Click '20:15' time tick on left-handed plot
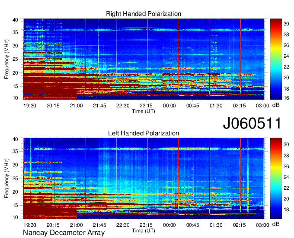The width and height of the screenshot is (294, 238). (53, 225)
